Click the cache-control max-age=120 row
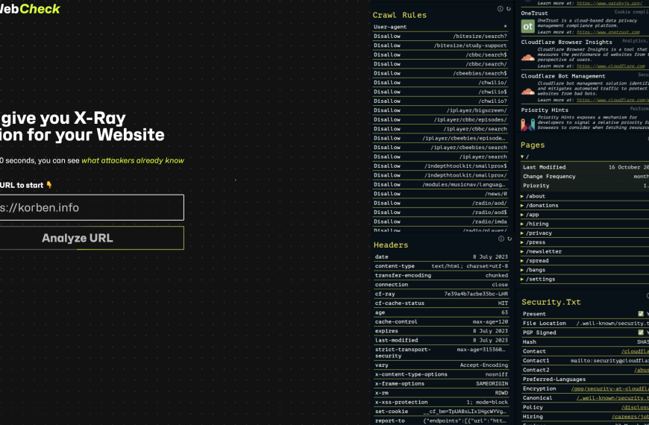 (441, 321)
